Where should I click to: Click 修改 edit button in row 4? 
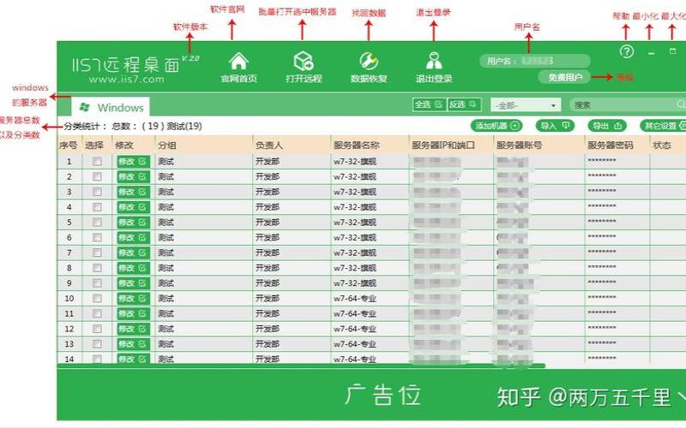pos(133,207)
